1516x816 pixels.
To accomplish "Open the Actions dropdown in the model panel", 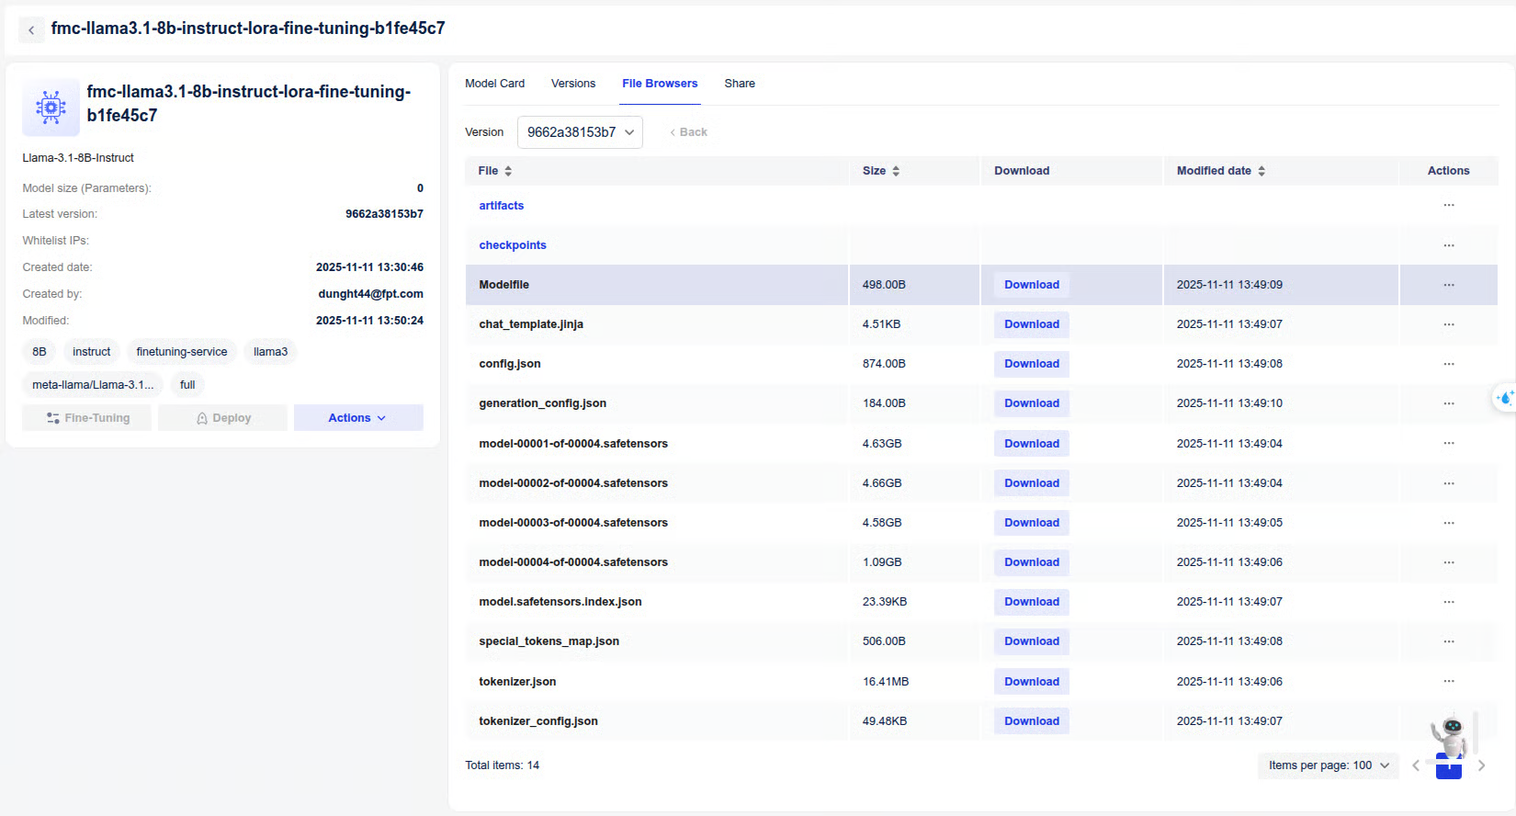I will (x=357, y=418).
